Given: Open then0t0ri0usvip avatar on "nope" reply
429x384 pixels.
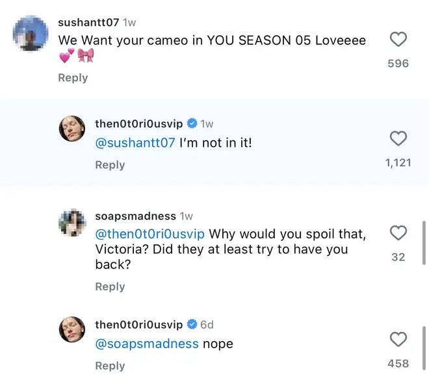Looking at the screenshot, I should pos(73,329).
